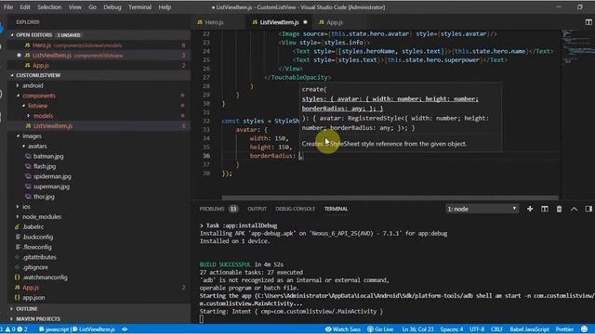The height and width of the screenshot is (334, 595).
Task: Open superman.jpg image file
Action: coord(99,186)
